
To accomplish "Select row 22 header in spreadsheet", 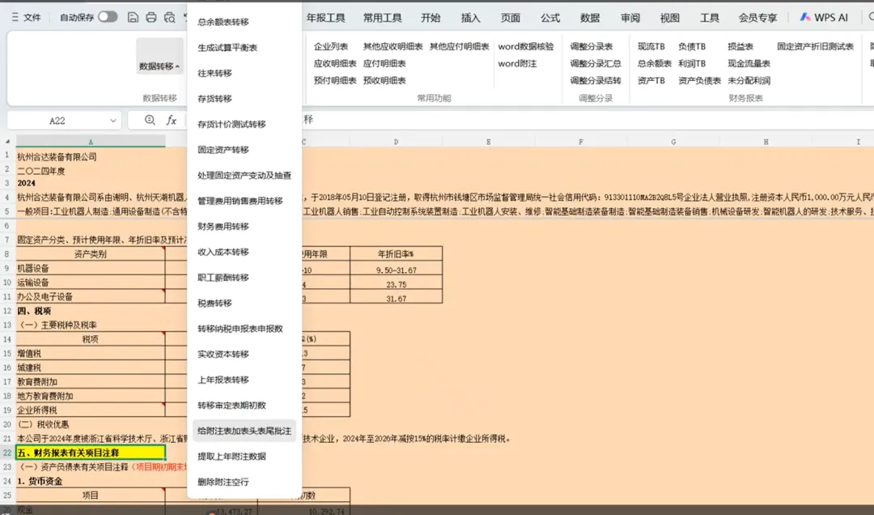I will pos(7,453).
